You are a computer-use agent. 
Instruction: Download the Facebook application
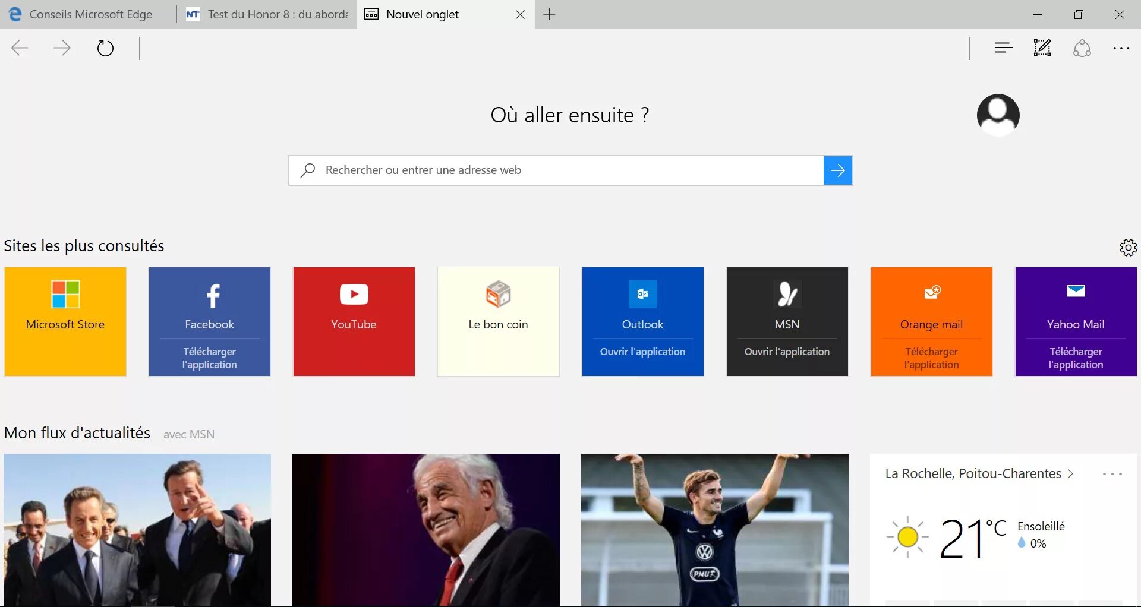coord(210,358)
